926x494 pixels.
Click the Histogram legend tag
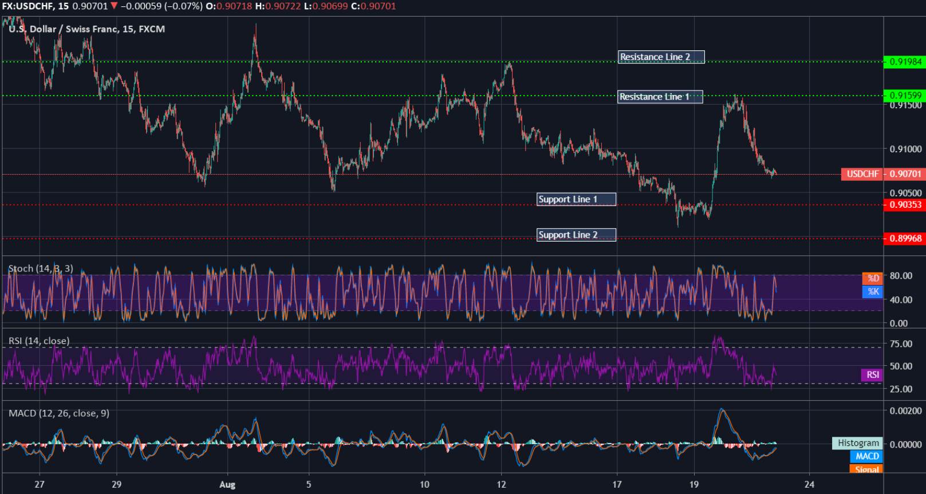858,443
